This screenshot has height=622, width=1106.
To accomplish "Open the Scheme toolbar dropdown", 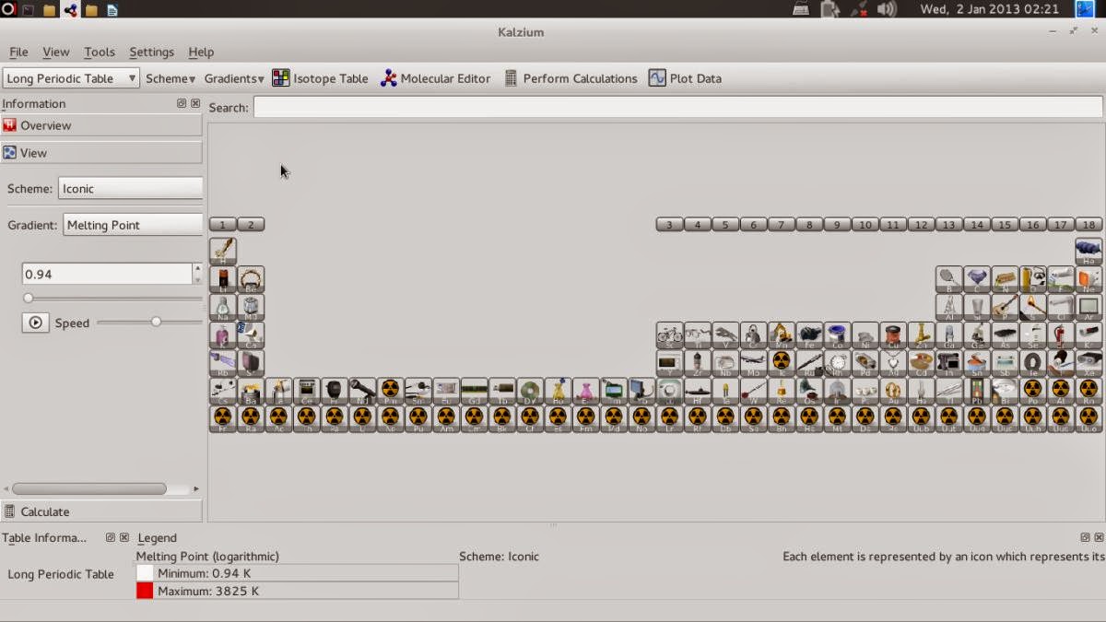I will click(171, 78).
